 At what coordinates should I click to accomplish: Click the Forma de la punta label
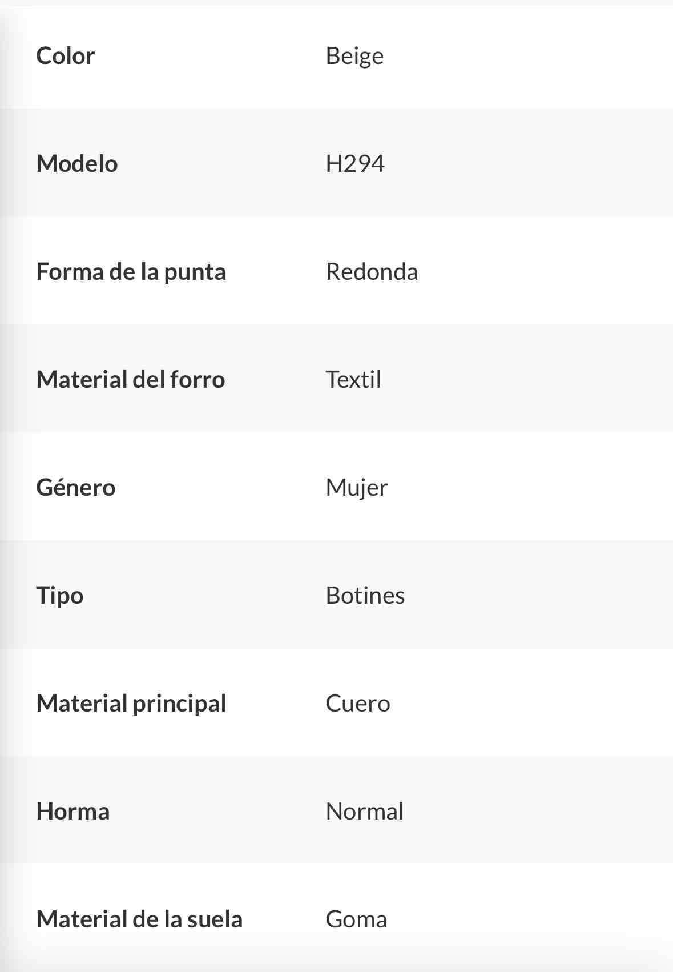131,272
